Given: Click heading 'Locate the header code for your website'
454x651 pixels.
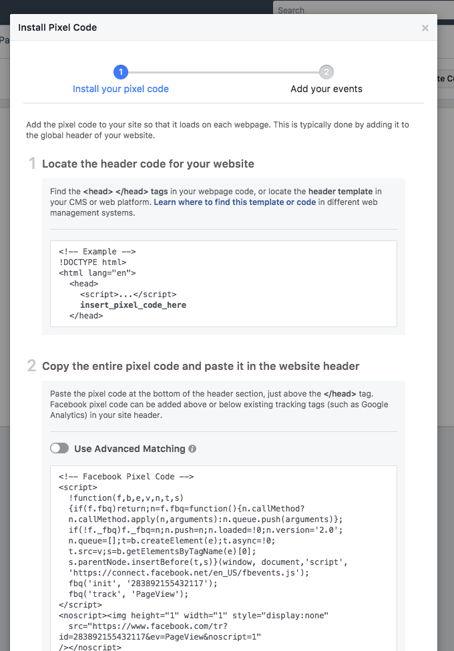Looking at the screenshot, I should coord(148,164).
